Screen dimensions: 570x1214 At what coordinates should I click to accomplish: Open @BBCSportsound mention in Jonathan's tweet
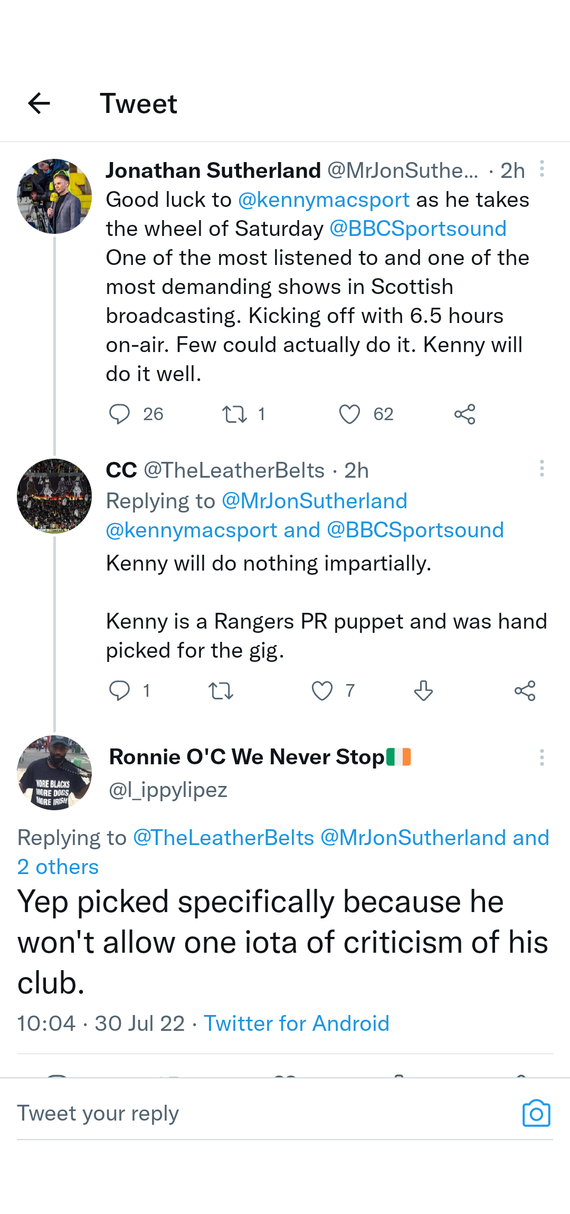(x=417, y=229)
